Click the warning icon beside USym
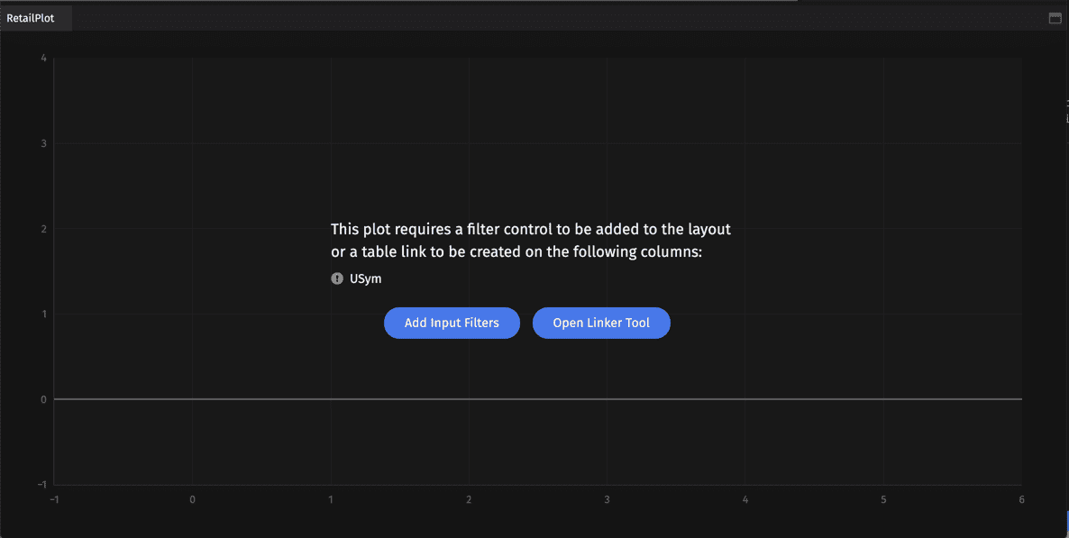The image size is (1069, 538). pyautogui.click(x=337, y=278)
